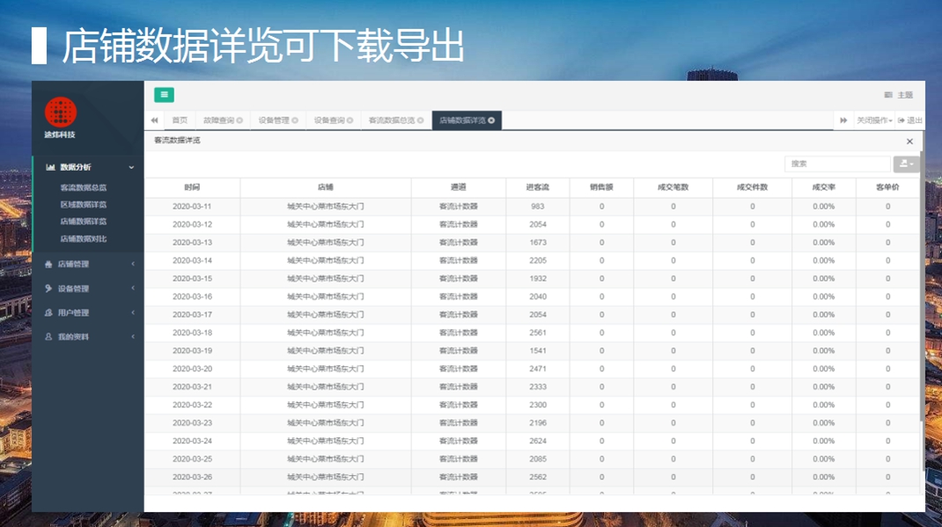Select 店铺数据对比 in the sidebar
The width and height of the screenshot is (942, 527).
point(84,238)
